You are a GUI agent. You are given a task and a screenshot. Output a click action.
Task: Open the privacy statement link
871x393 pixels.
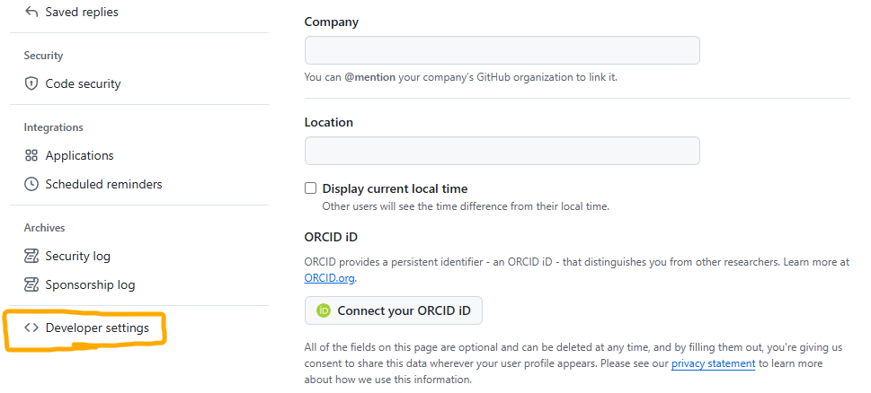(x=713, y=363)
